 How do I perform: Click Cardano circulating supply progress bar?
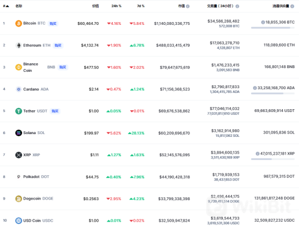[x=273, y=94]
